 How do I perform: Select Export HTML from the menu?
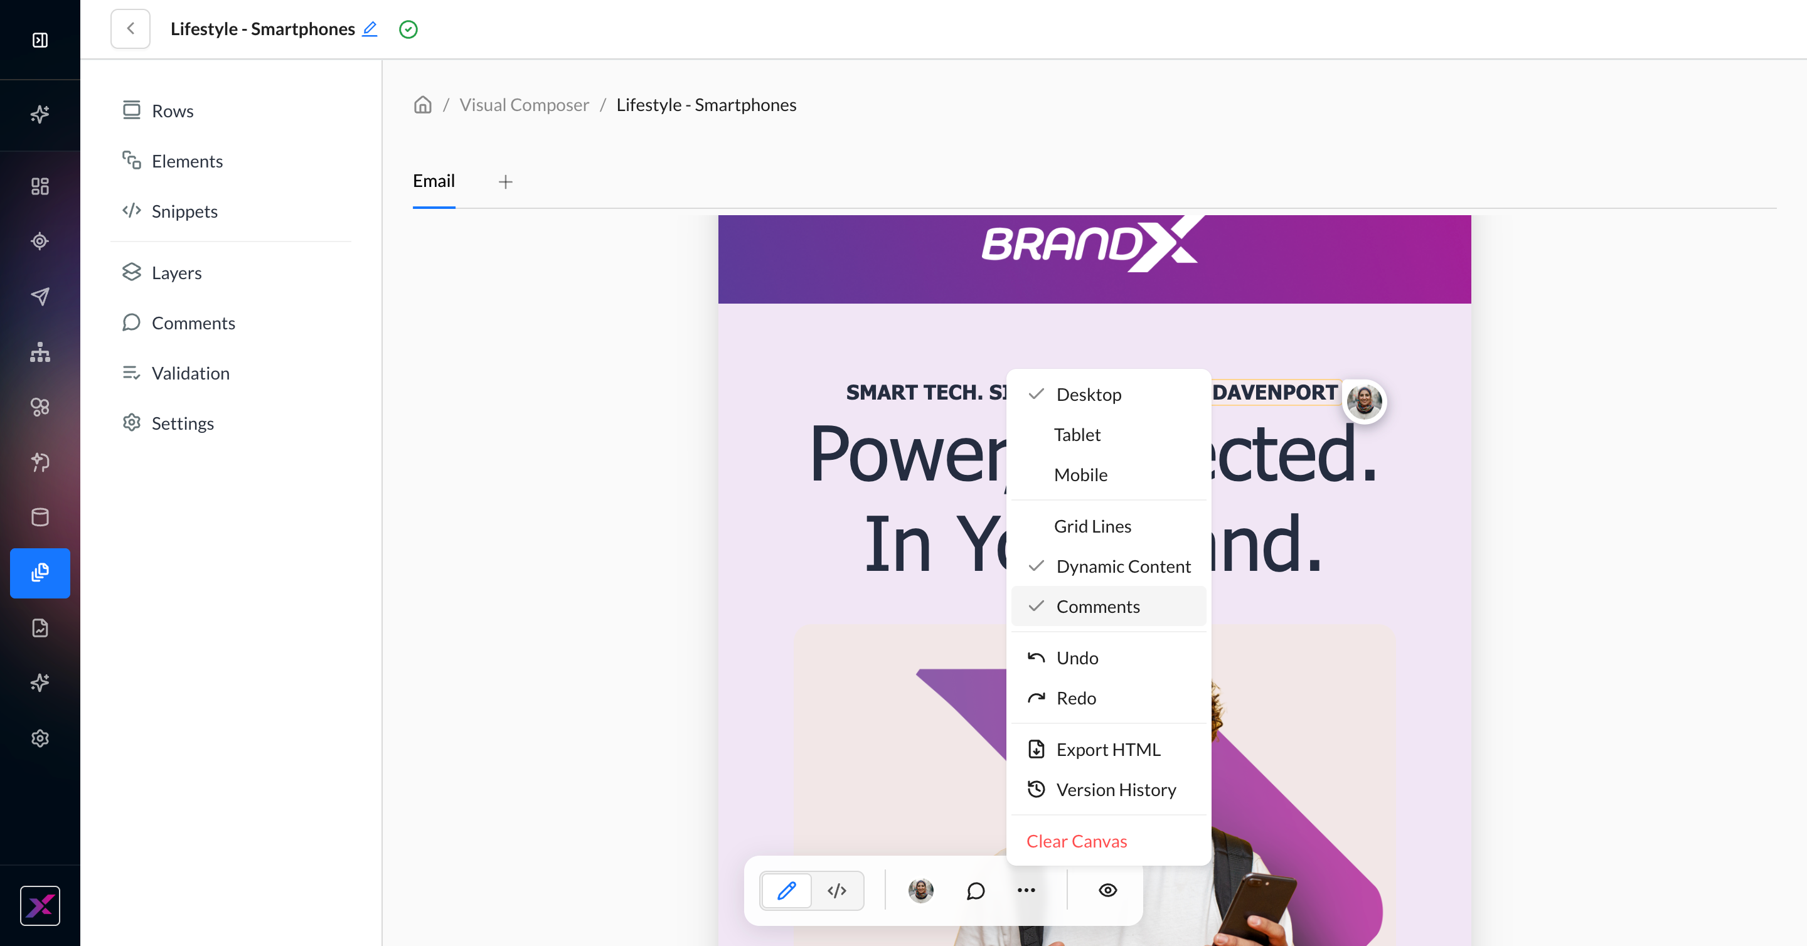point(1108,750)
